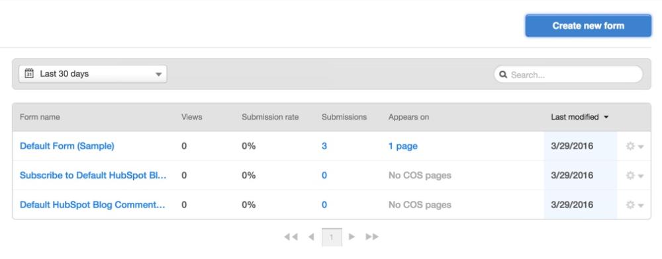Open Default HubSpot Blog Comment form link
The image size is (662, 259).
tap(93, 205)
